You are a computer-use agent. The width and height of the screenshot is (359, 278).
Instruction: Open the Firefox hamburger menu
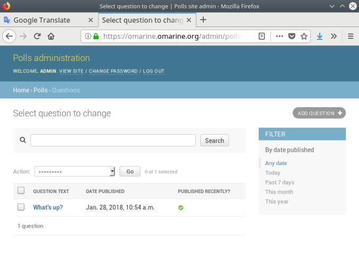click(351, 37)
